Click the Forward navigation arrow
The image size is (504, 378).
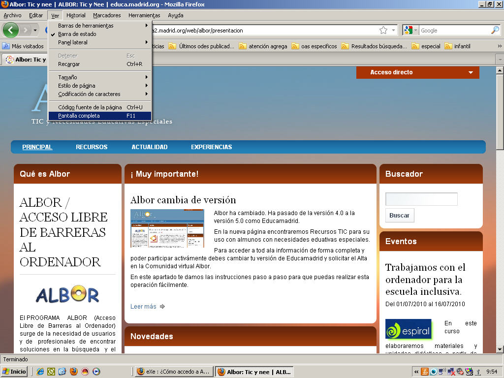click(26, 30)
